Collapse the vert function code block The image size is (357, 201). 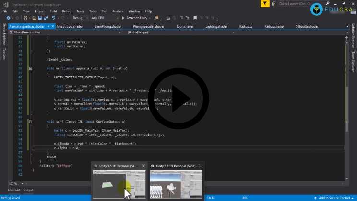(x=31, y=68)
